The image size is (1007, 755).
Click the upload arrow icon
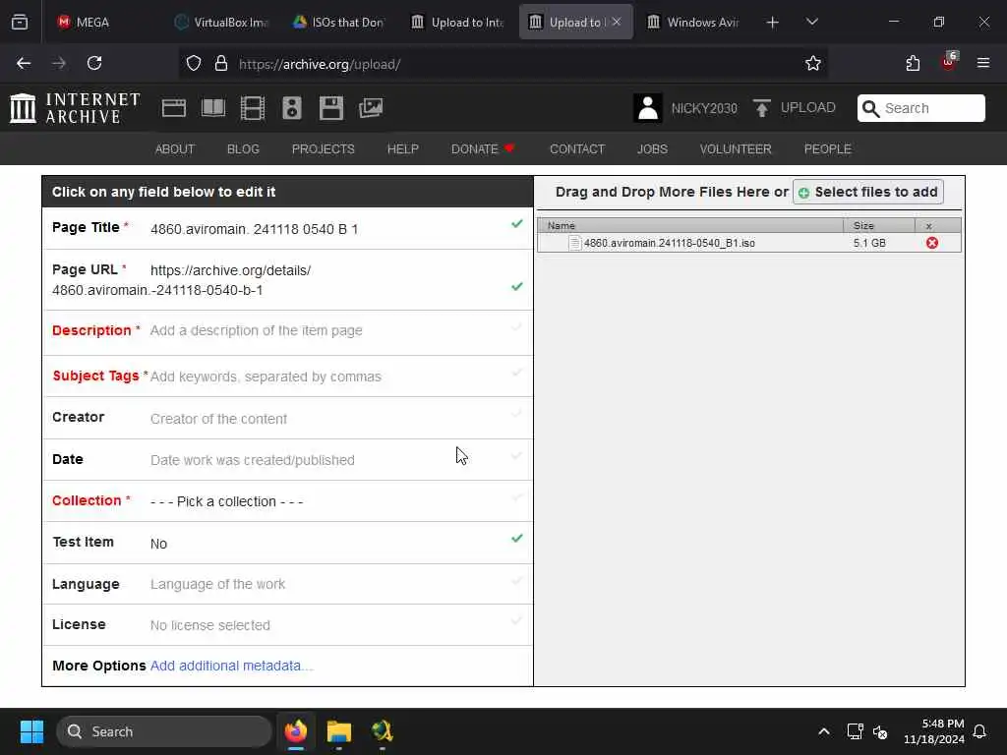click(x=762, y=108)
